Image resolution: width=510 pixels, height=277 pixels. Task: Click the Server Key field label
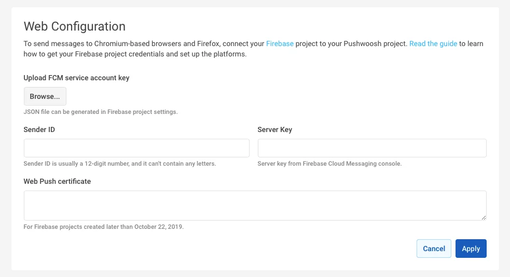click(x=274, y=129)
